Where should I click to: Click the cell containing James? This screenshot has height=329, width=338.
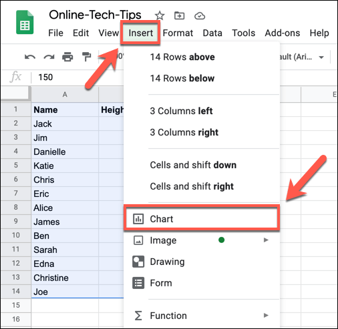[65, 222]
